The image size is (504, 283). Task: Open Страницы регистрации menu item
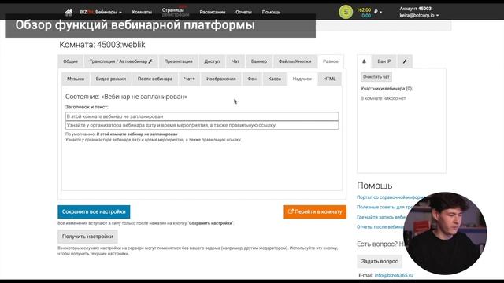point(176,13)
